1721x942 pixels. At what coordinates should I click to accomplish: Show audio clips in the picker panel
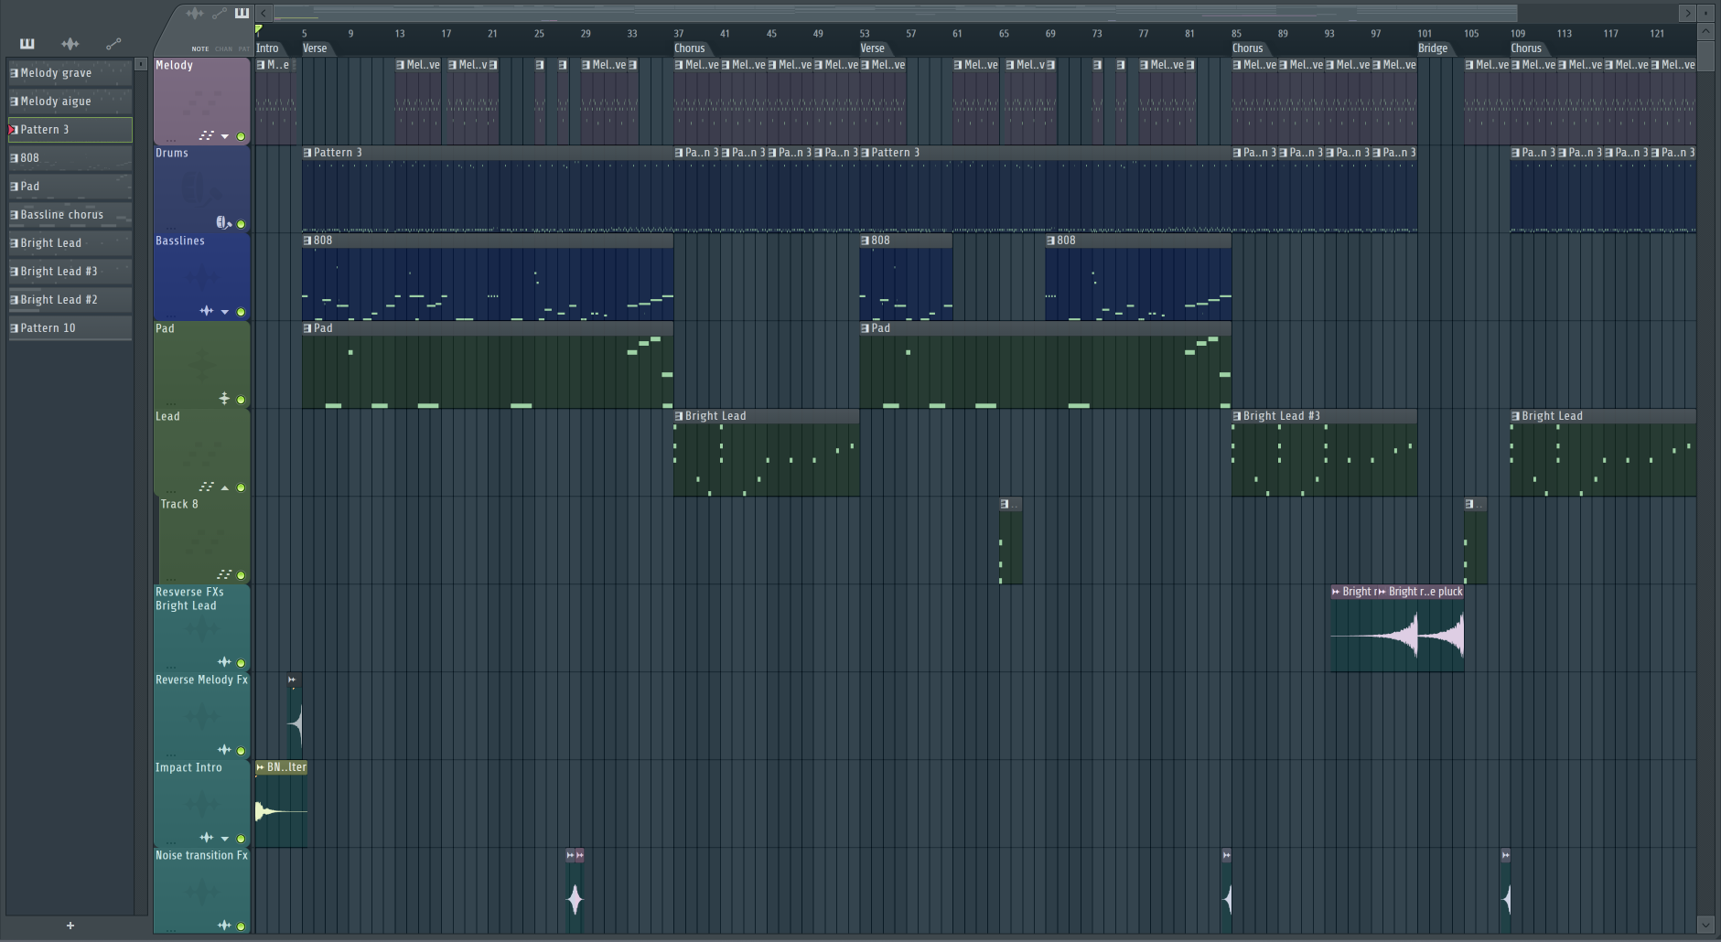pyautogui.click(x=70, y=43)
